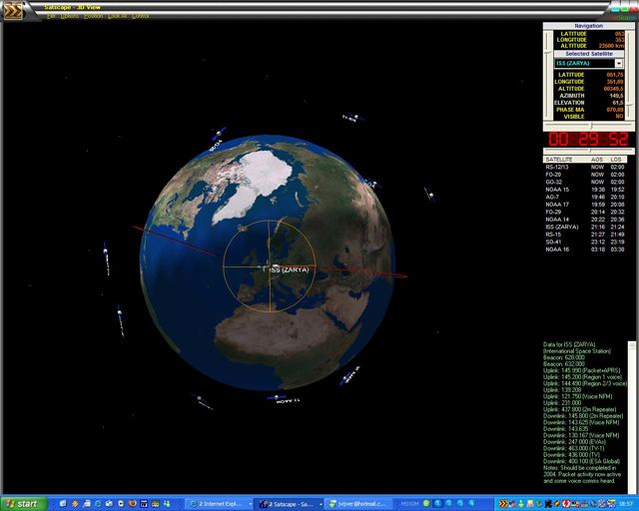Viewport: 639px width, 511px height.
Task: Click the AOS column header
Action: 597,159
